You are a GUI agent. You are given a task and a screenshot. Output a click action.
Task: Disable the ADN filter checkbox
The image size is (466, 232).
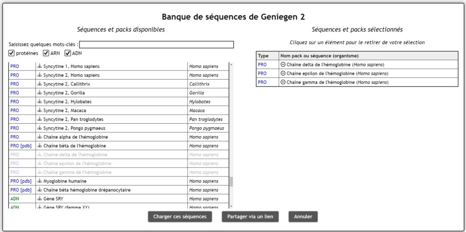pos(68,53)
